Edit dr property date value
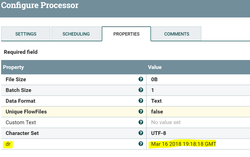This screenshot has height=157, width=250. click(183, 144)
